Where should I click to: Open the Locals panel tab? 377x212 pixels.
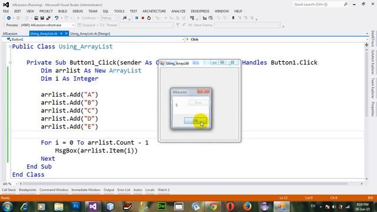point(150,190)
